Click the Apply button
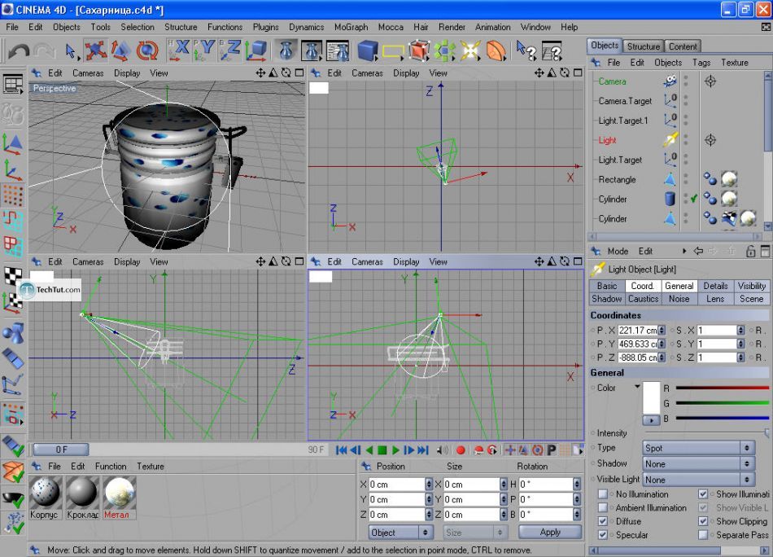 pos(550,532)
